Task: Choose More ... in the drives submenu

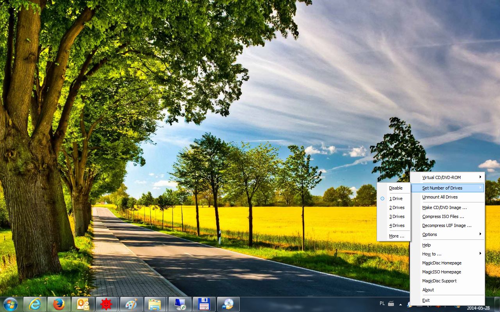Action: coord(394,236)
